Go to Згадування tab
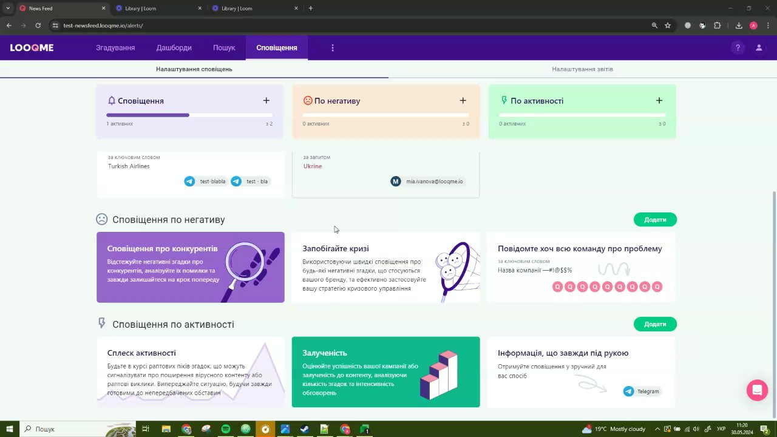This screenshot has height=437, width=777. pos(115,47)
